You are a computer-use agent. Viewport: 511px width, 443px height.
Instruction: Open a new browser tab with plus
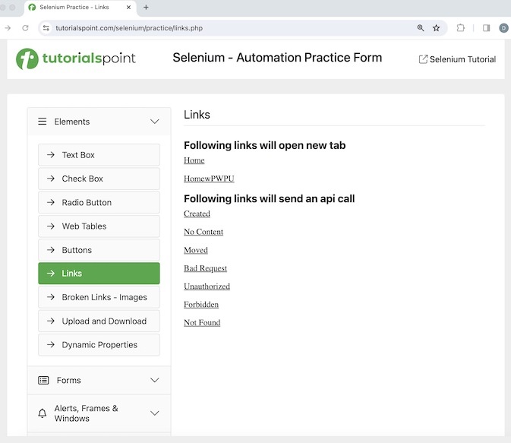(146, 8)
